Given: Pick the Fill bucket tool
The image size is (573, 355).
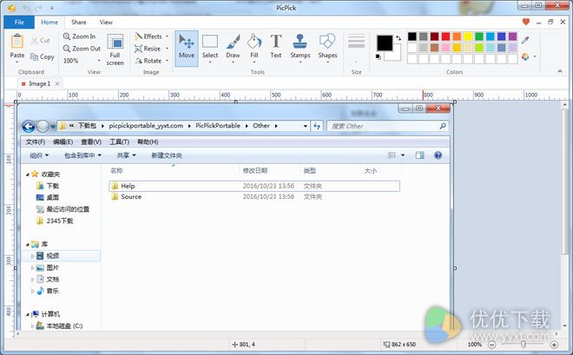Looking at the screenshot, I should click(x=254, y=49).
